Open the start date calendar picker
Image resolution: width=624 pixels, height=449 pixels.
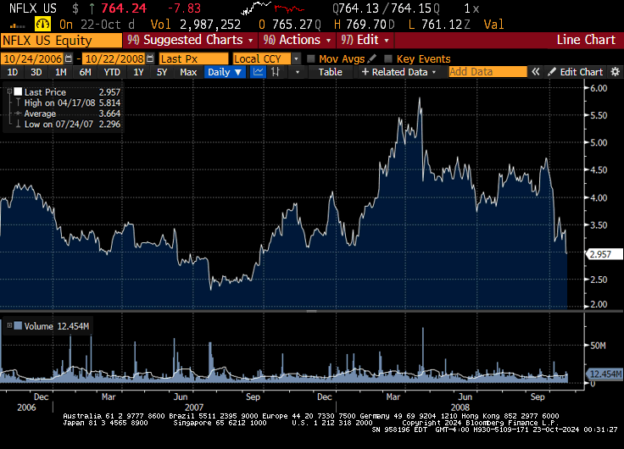[69, 58]
